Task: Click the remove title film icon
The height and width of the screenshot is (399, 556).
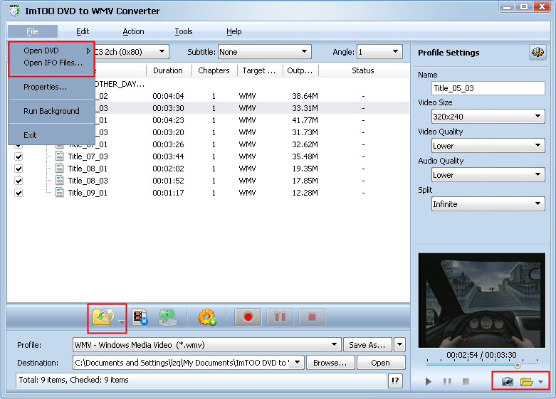Action: tap(140, 316)
